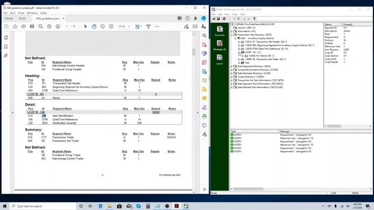
Task: Close the 846_guideline document tab
Action: [64, 18]
